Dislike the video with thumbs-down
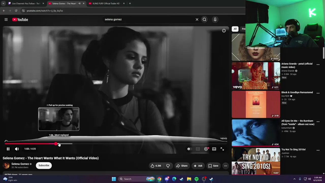This screenshot has width=325, height=183. pyautogui.click(x=168, y=166)
